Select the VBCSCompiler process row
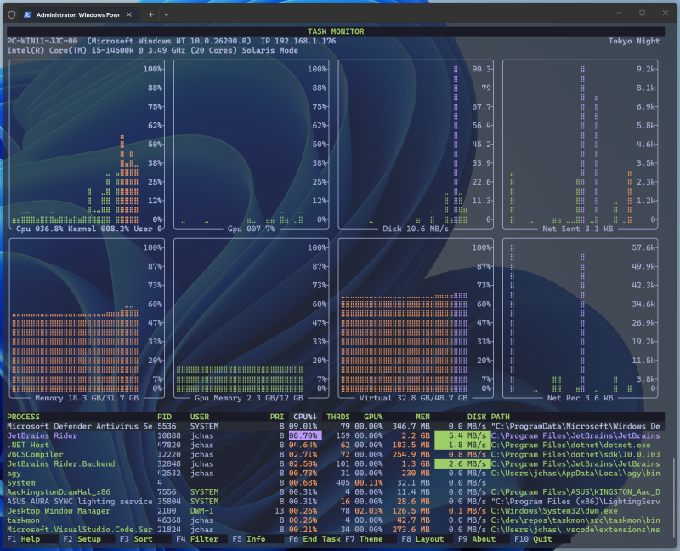This screenshot has width=680, height=551. [334, 454]
